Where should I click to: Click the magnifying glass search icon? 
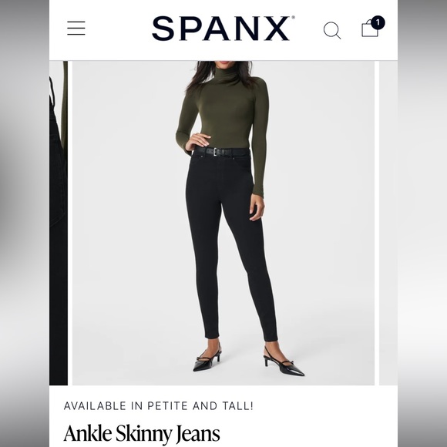[332, 30]
